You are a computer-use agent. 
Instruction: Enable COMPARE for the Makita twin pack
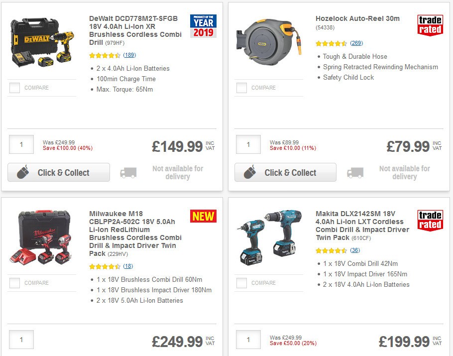[242, 283]
